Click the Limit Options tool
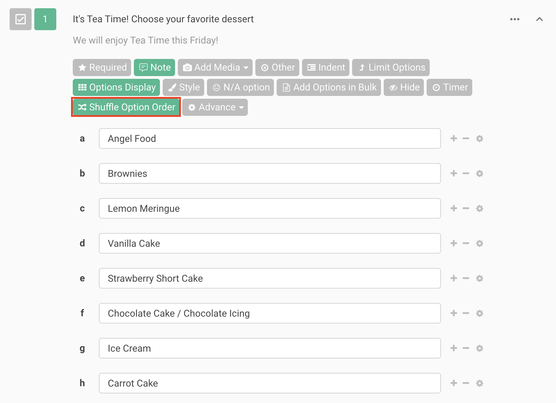This screenshot has height=403, width=556. pyautogui.click(x=391, y=68)
